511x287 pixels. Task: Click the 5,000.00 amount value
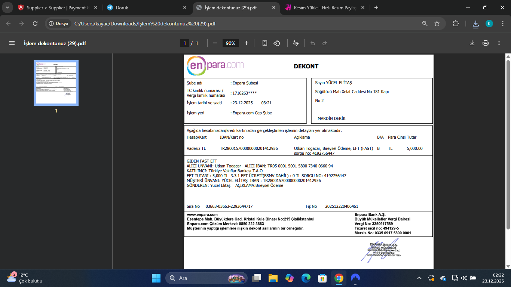414,148
